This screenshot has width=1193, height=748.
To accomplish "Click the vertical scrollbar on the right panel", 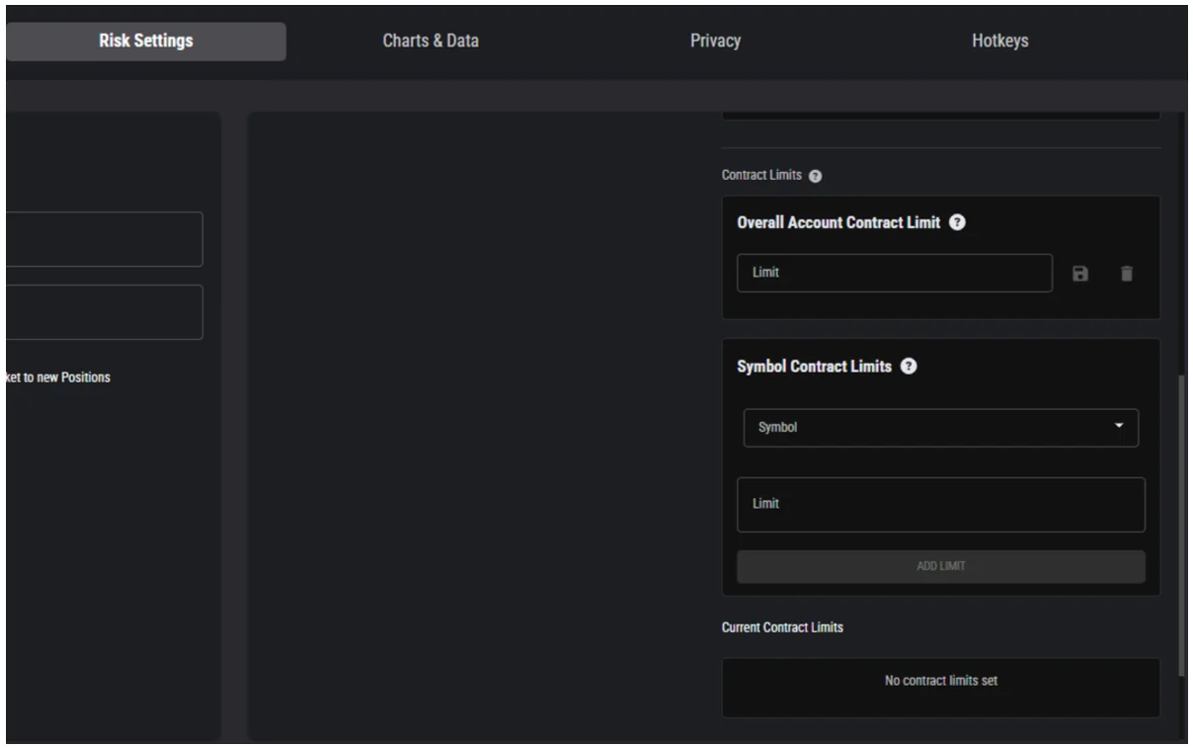I will tap(1182, 524).
